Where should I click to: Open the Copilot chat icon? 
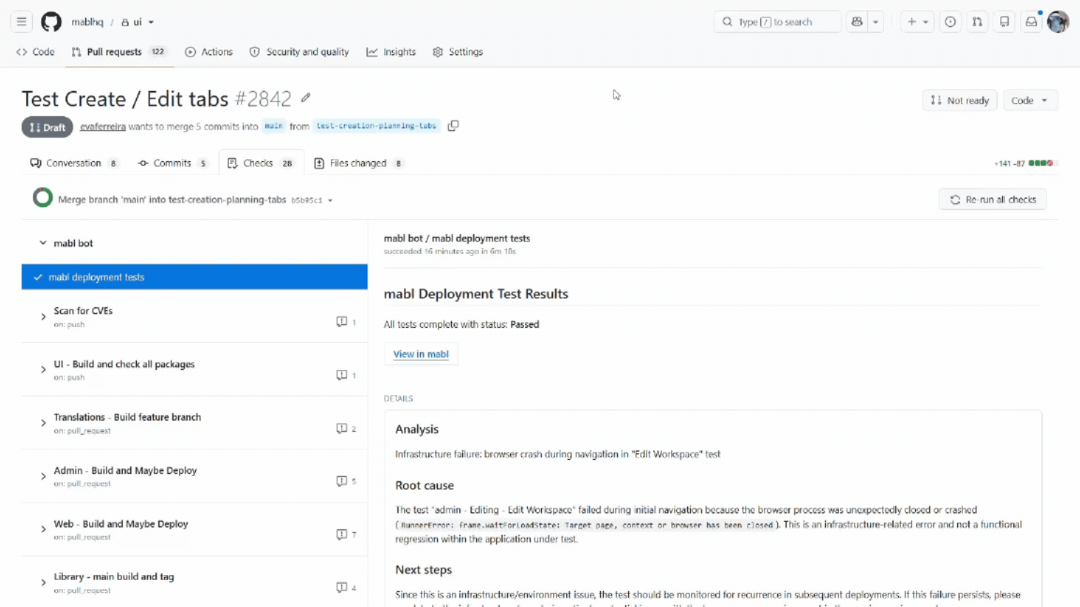[x=857, y=22]
